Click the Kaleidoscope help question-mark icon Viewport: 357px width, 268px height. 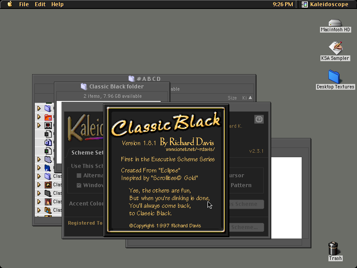click(x=259, y=119)
